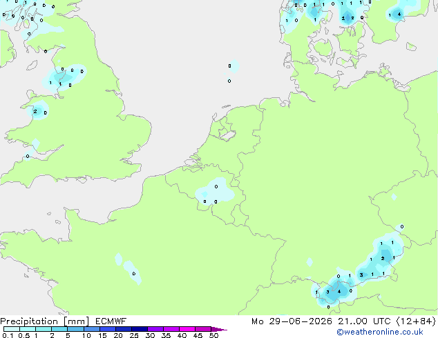
Task: Click the 0.1–0.5 mm palest legend swatch
Action: (12, 329)
